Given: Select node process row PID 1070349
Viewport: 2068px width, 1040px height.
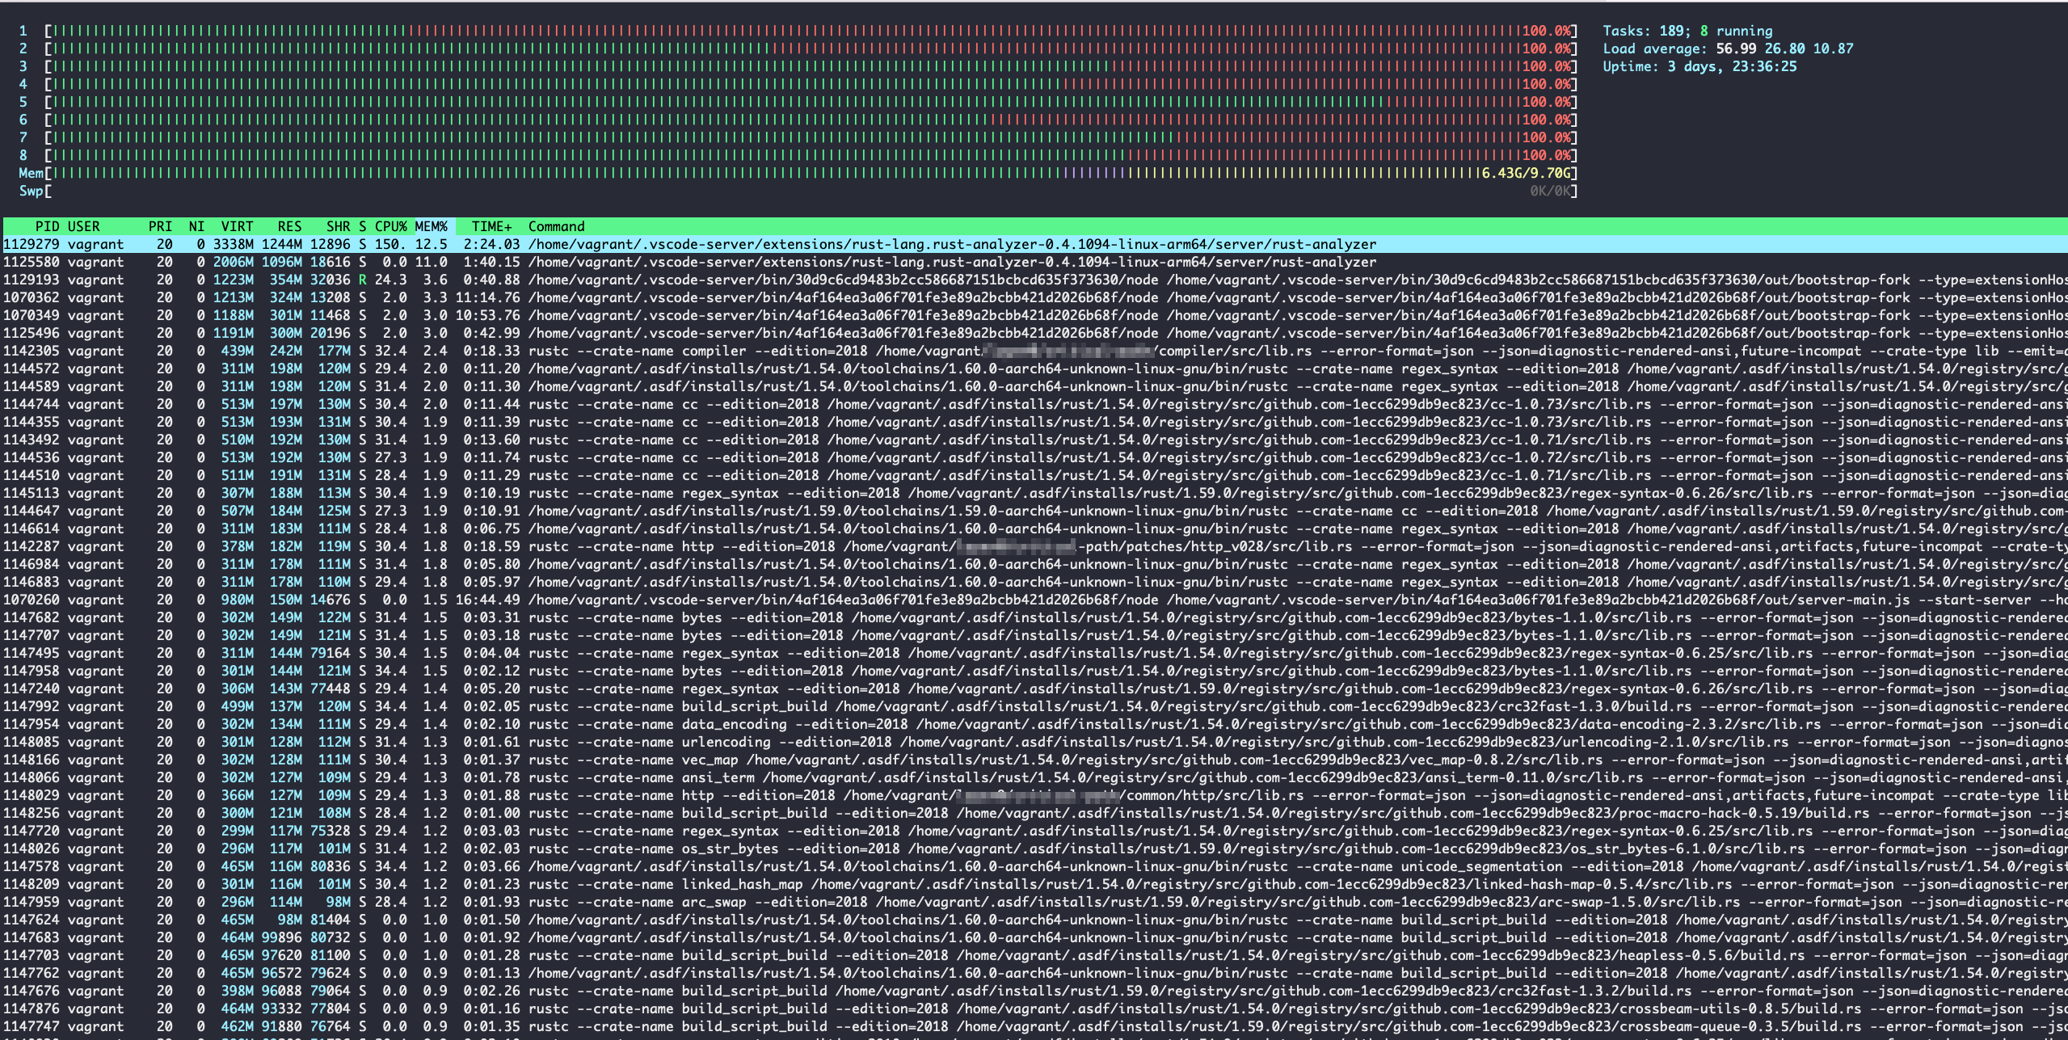Looking at the screenshot, I should coord(1034,315).
